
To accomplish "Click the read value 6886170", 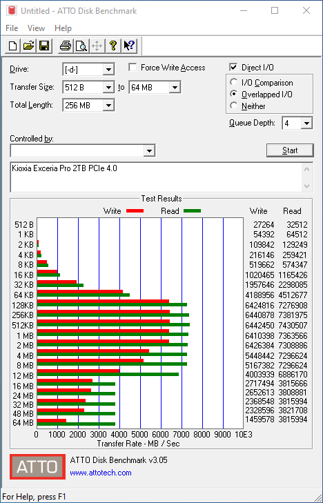I will (293, 375).
